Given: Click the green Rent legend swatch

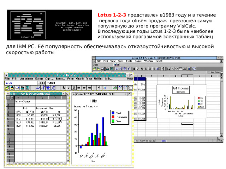Looking at the screenshot, I should tap(113, 121).
